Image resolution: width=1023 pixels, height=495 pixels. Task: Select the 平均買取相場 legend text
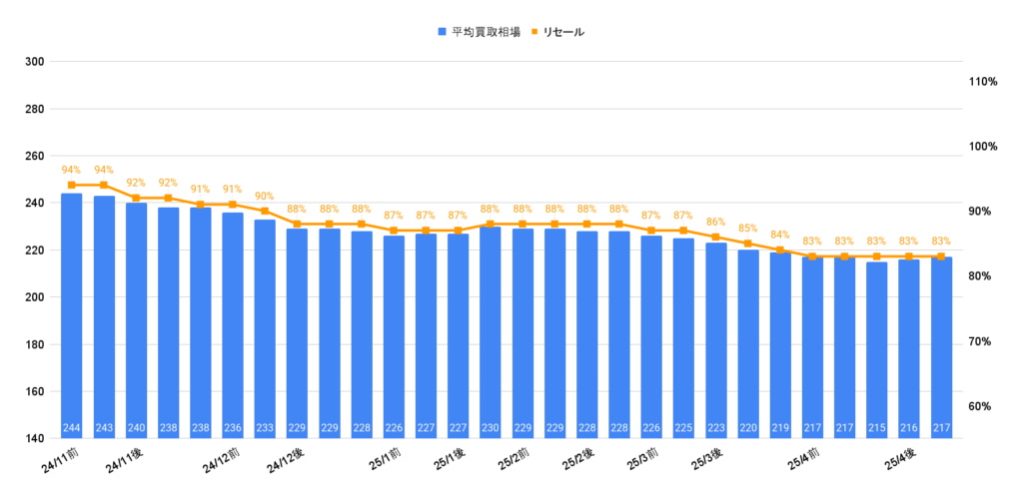click(485, 31)
